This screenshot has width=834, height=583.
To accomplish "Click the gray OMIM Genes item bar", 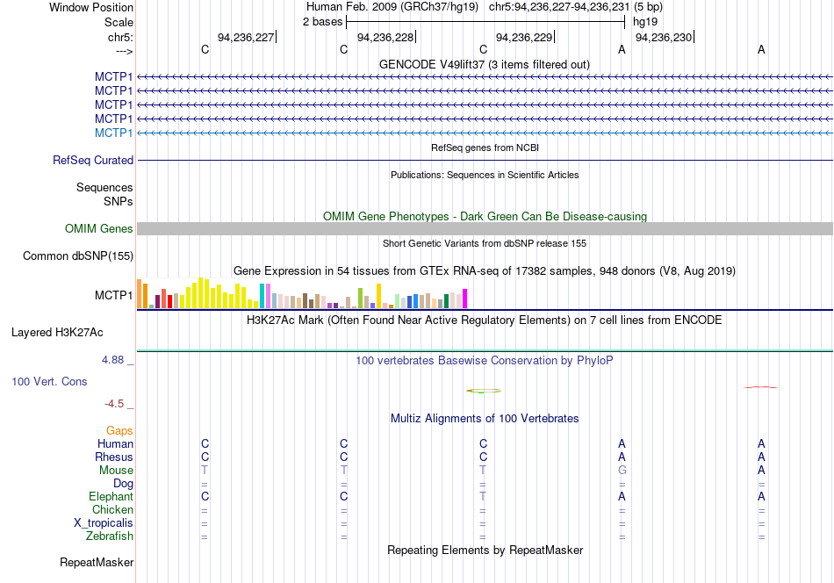I will click(x=485, y=229).
